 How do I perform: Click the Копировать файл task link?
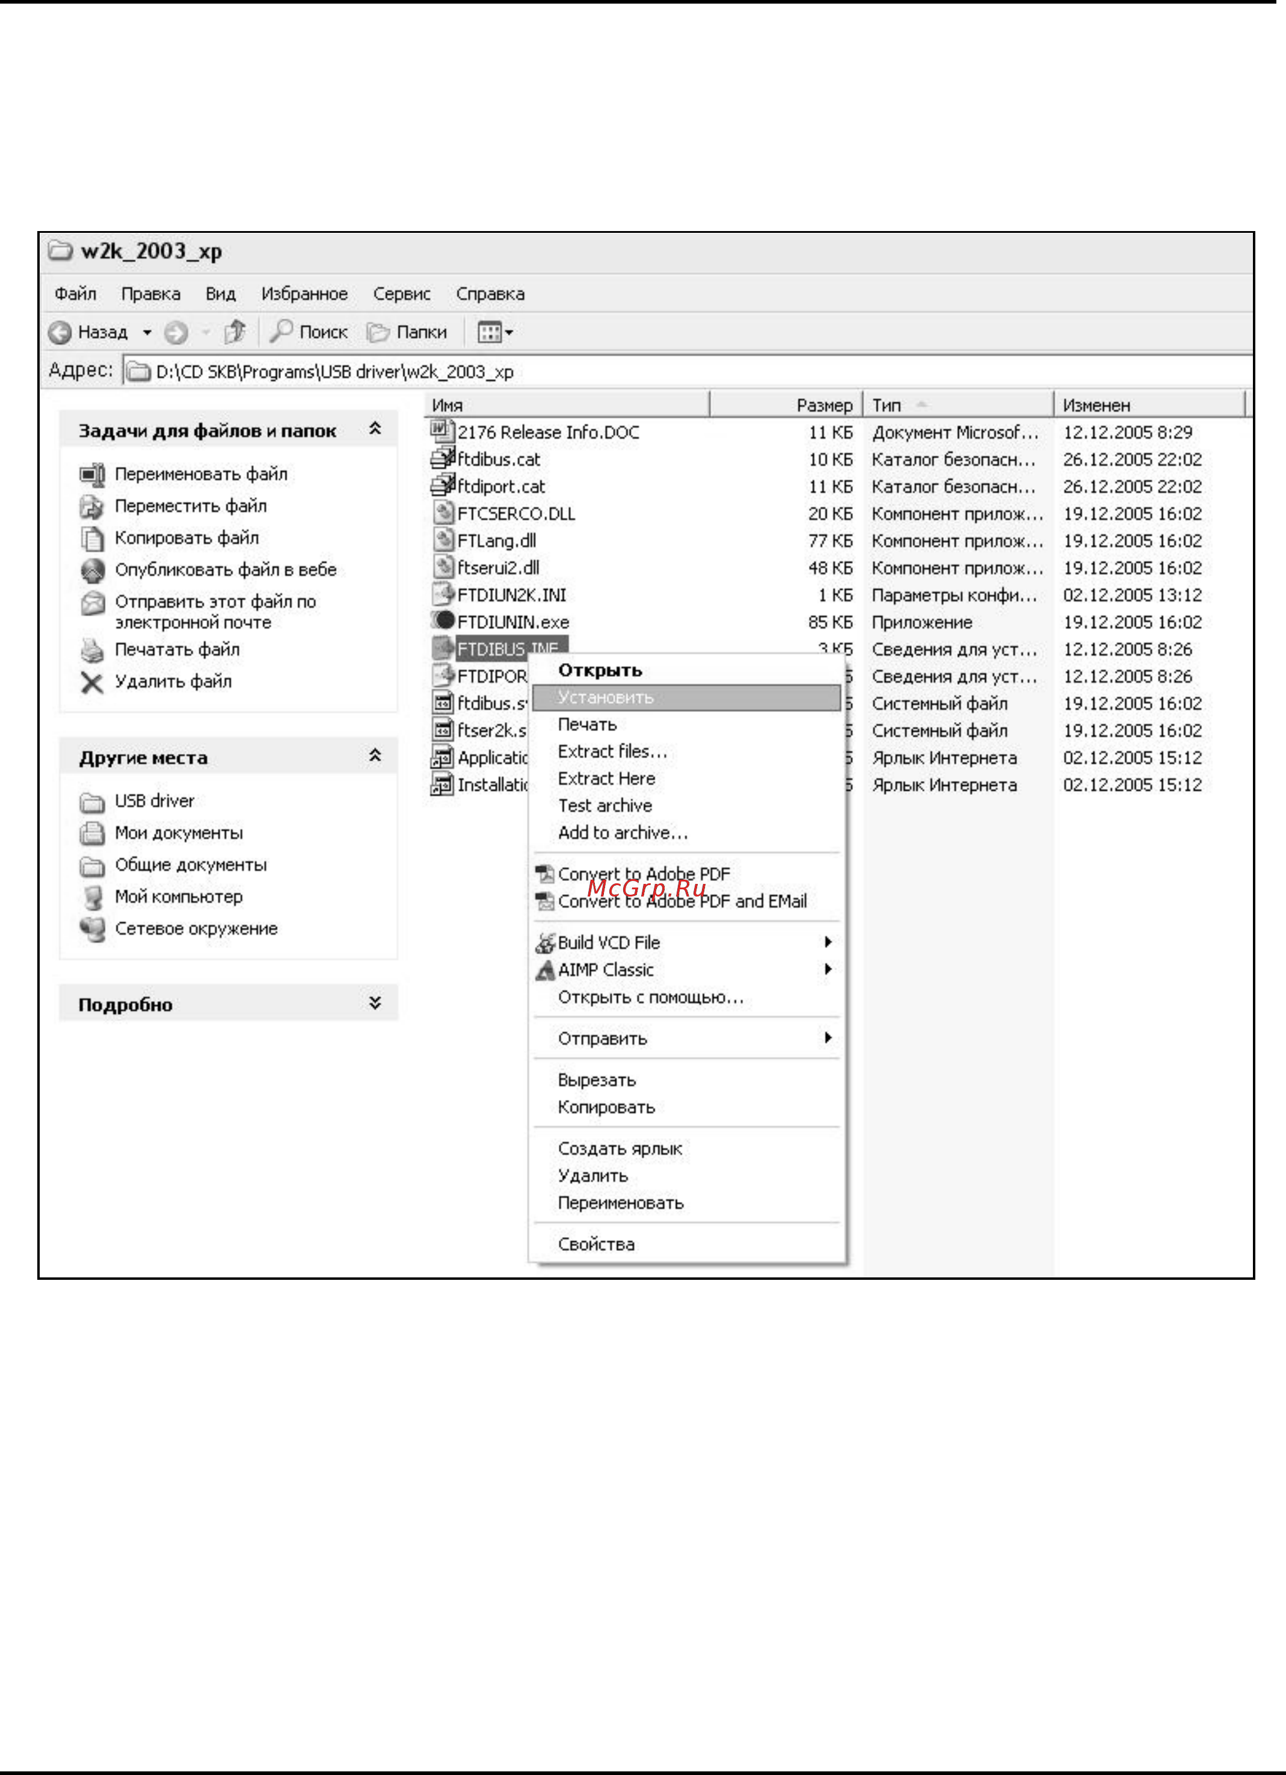point(187,539)
